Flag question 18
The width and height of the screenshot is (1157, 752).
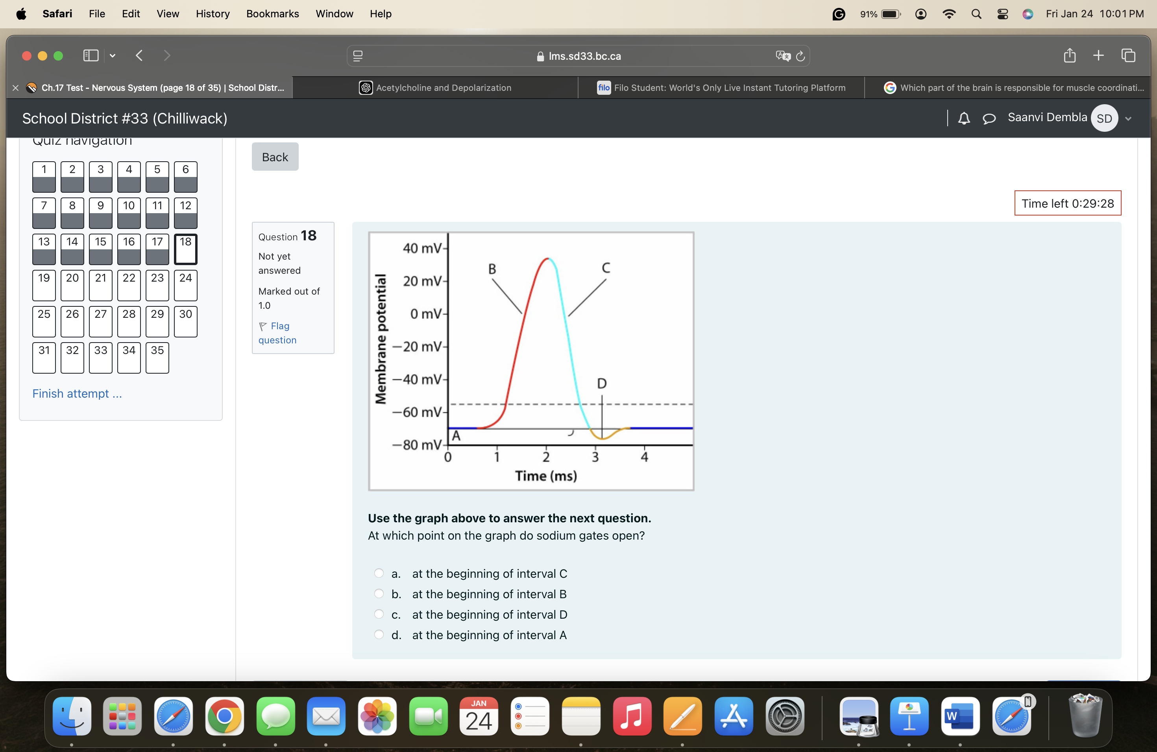pos(277,333)
